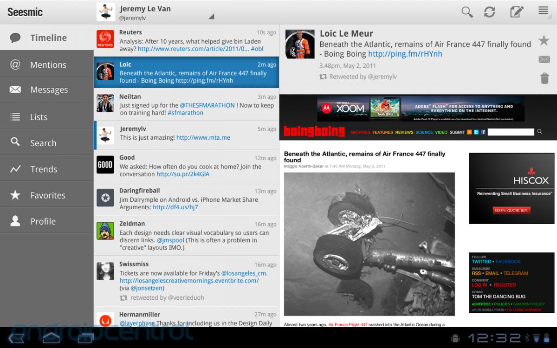Delete the tweet with trash icon
The image size is (557, 348).
coord(544,78)
